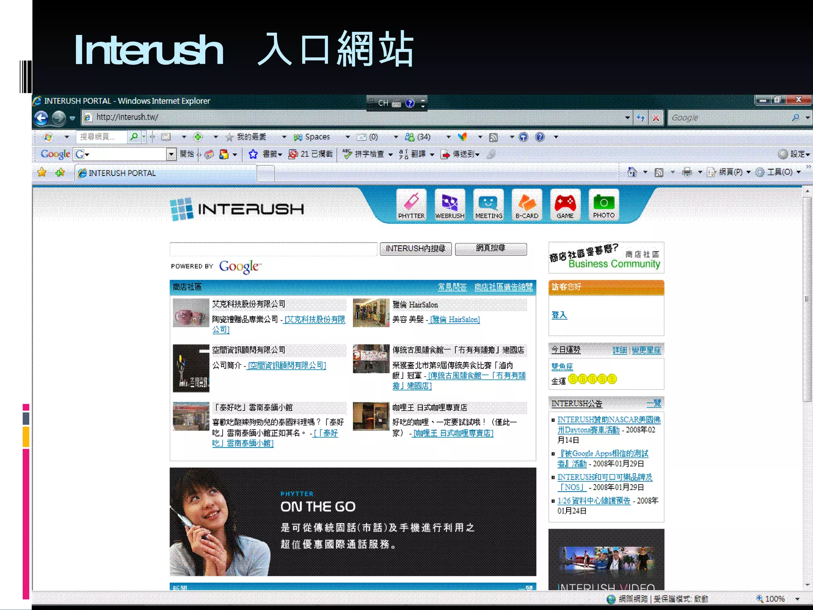Open the 網頁(P) page menu

click(x=730, y=172)
